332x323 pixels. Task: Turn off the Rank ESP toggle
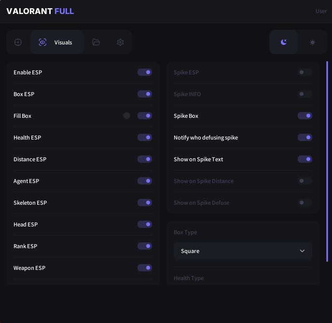tap(145, 246)
